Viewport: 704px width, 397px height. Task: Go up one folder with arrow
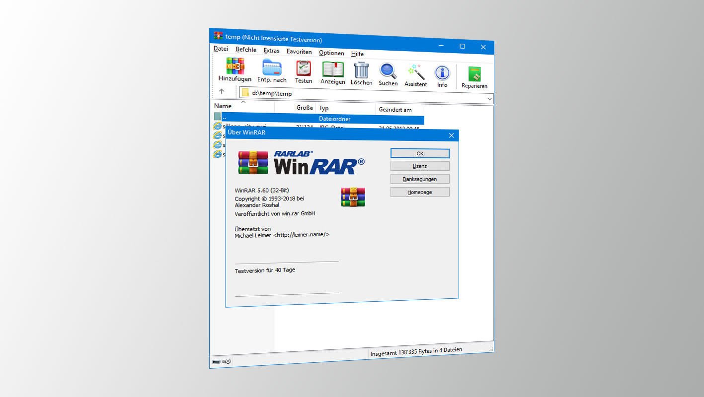(222, 91)
